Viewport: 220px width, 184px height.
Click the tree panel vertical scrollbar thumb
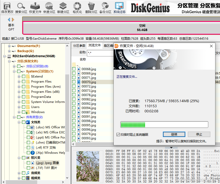67,113
